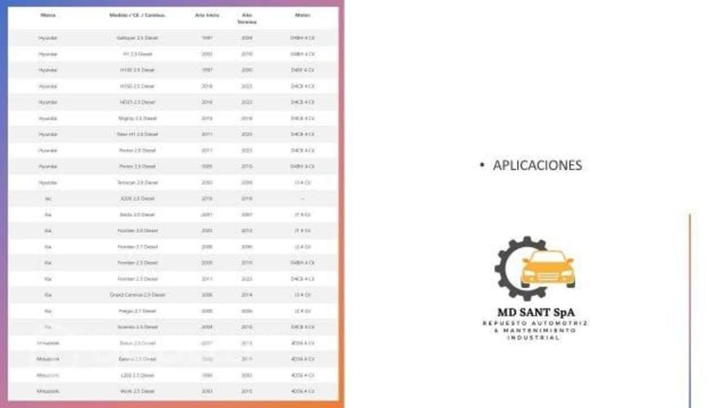Sort by the Año Inicio column header
Viewport: 726px width, 408px height.
[x=207, y=16]
